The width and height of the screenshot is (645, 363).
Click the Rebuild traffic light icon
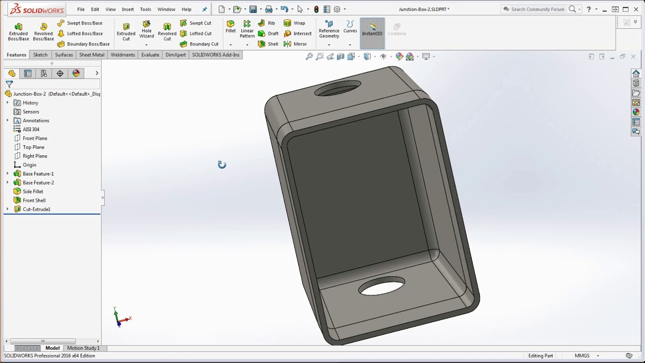coord(316,9)
